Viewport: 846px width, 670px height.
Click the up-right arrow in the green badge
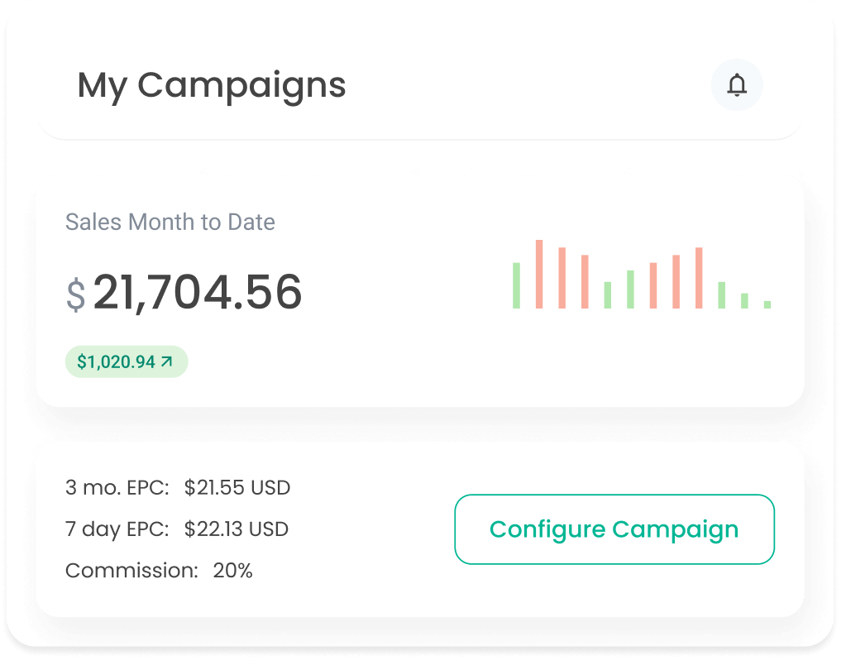tap(167, 361)
